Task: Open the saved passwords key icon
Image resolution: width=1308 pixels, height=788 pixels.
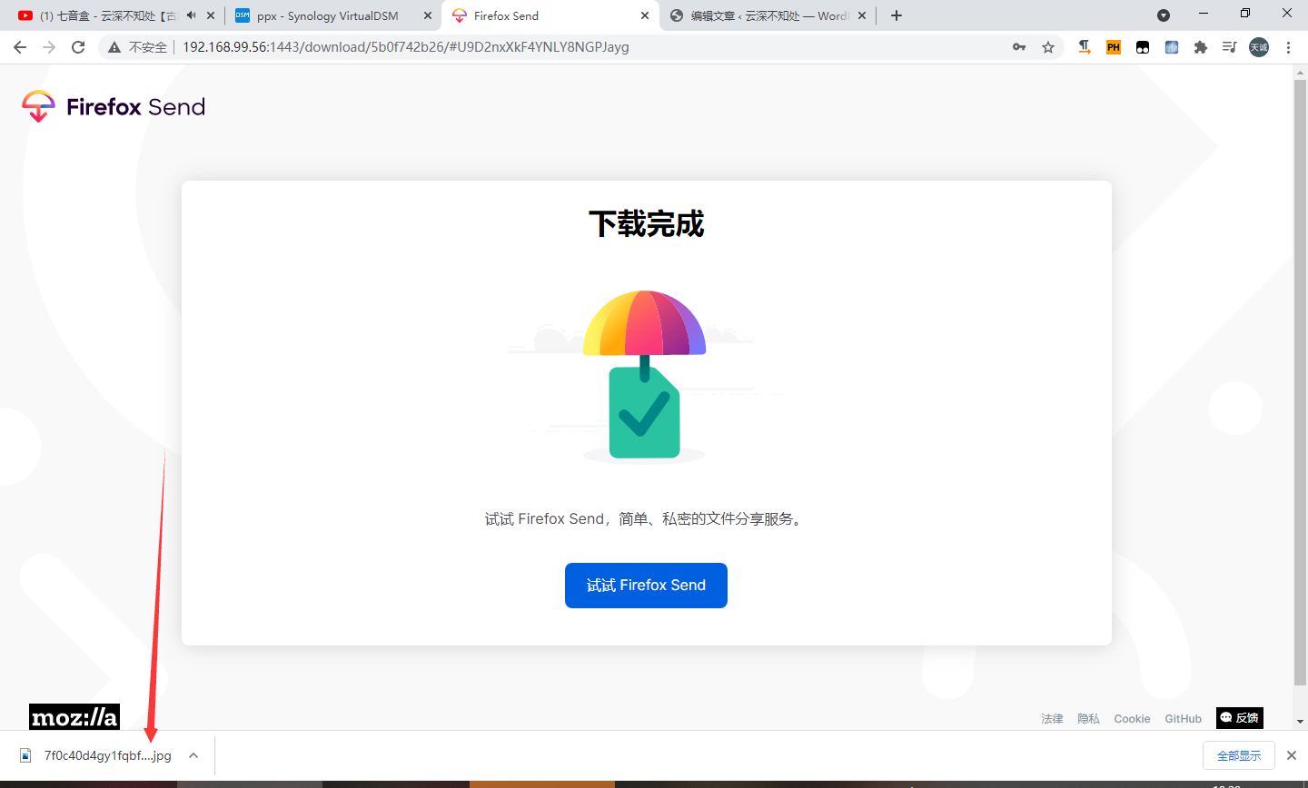Action: click(1019, 46)
